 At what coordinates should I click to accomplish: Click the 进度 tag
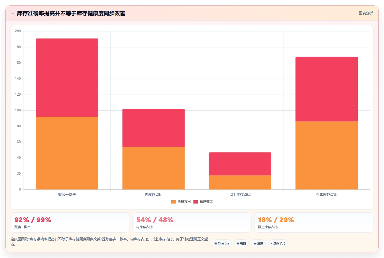coord(258,243)
